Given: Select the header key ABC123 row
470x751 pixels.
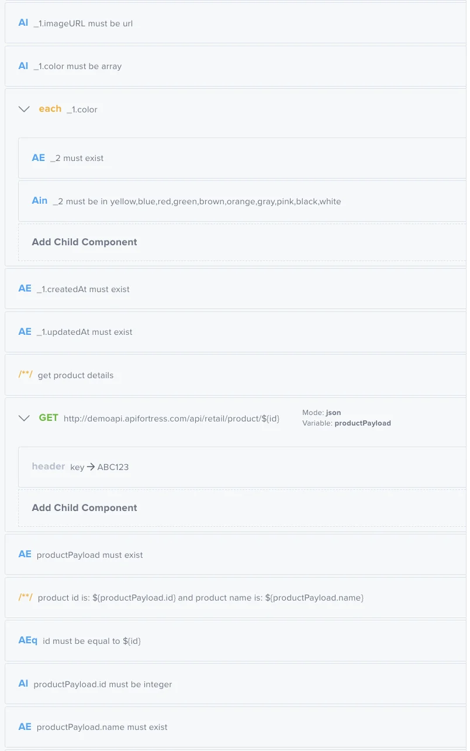Looking at the screenshot, I should 234,467.
